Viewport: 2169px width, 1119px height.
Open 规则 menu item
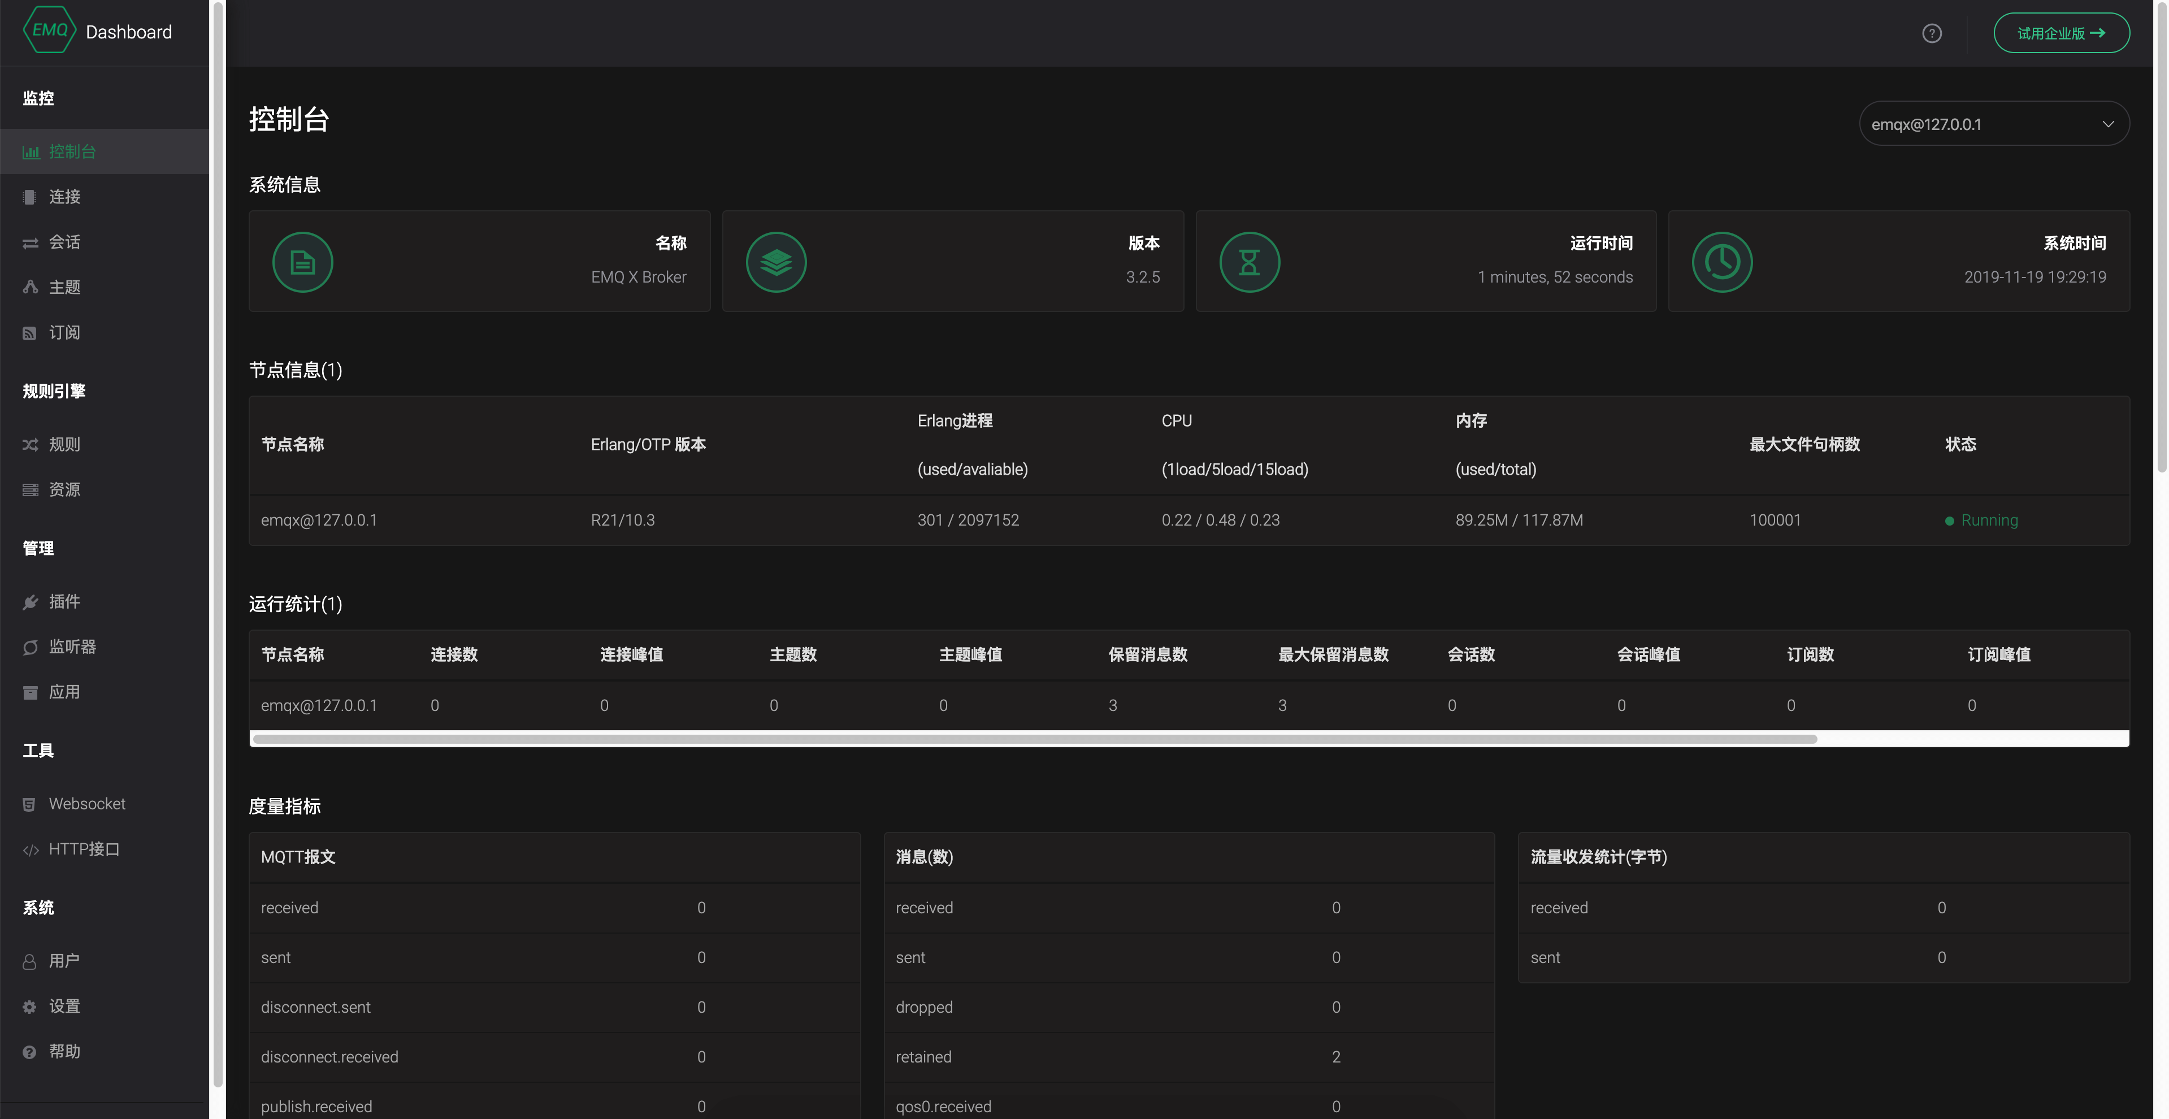pos(105,445)
